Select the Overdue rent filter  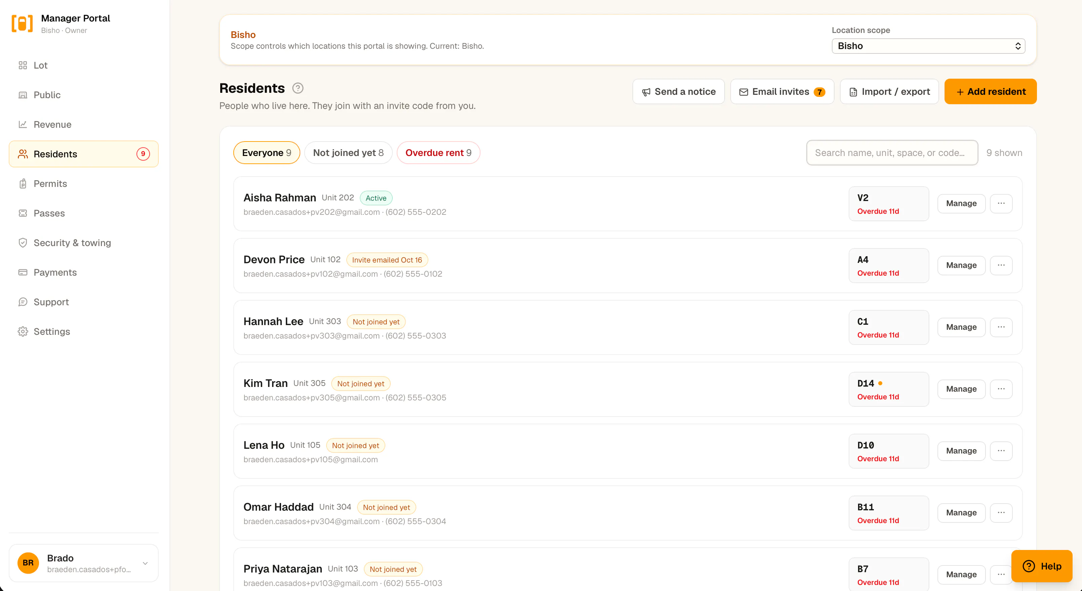(438, 153)
